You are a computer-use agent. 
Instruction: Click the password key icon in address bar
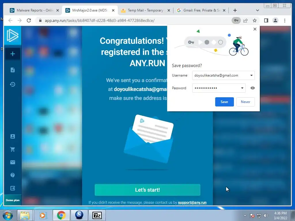(236, 20)
